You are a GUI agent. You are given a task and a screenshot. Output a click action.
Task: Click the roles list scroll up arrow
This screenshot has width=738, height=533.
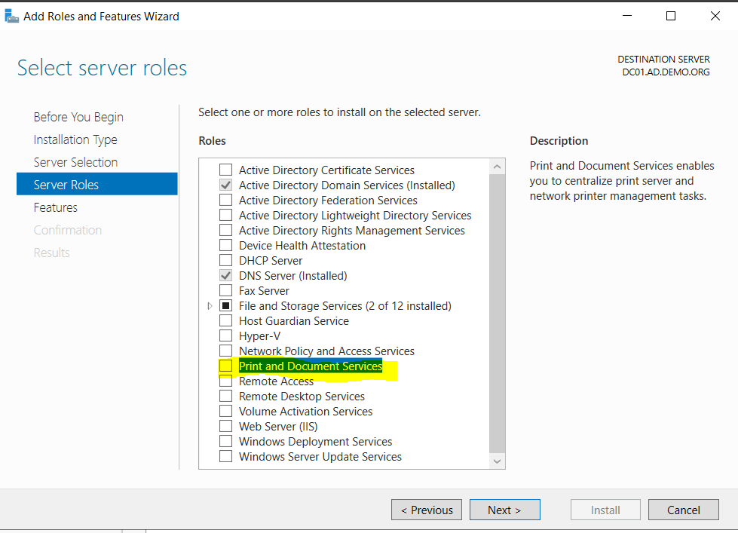[x=497, y=167]
